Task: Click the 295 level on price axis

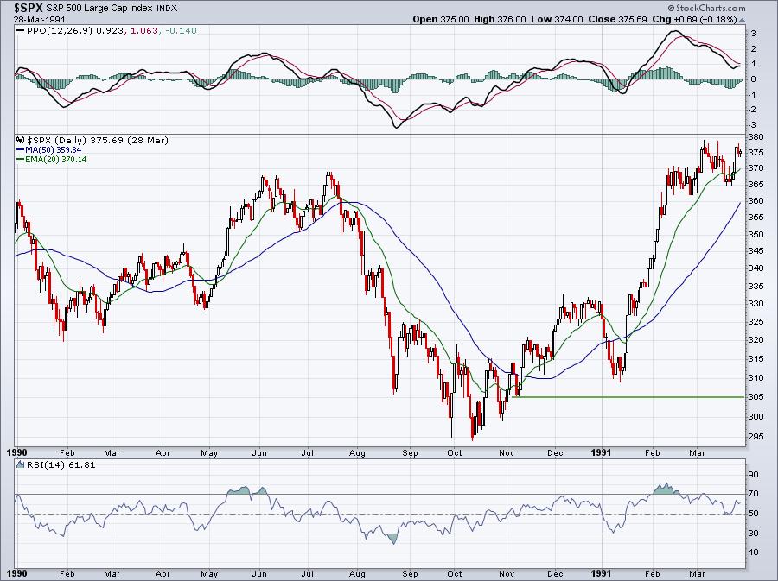Action: point(755,436)
